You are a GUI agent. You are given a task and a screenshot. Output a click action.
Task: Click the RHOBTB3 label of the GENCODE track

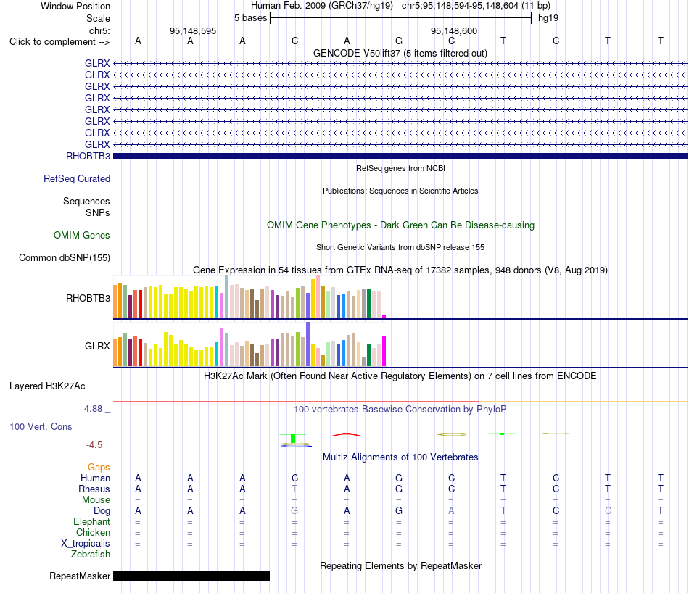tap(88, 156)
